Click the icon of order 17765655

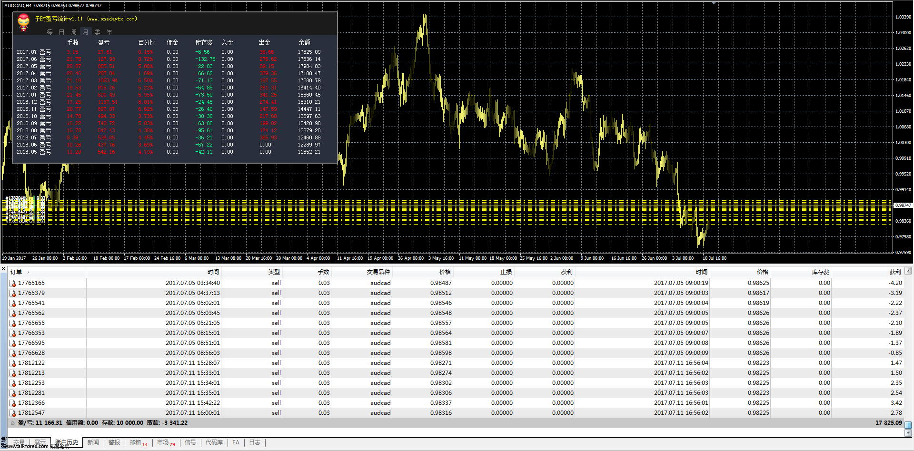click(x=12, y=323)
